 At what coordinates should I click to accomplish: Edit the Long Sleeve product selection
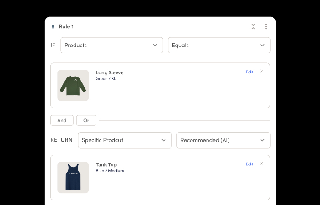pos(250,72)
